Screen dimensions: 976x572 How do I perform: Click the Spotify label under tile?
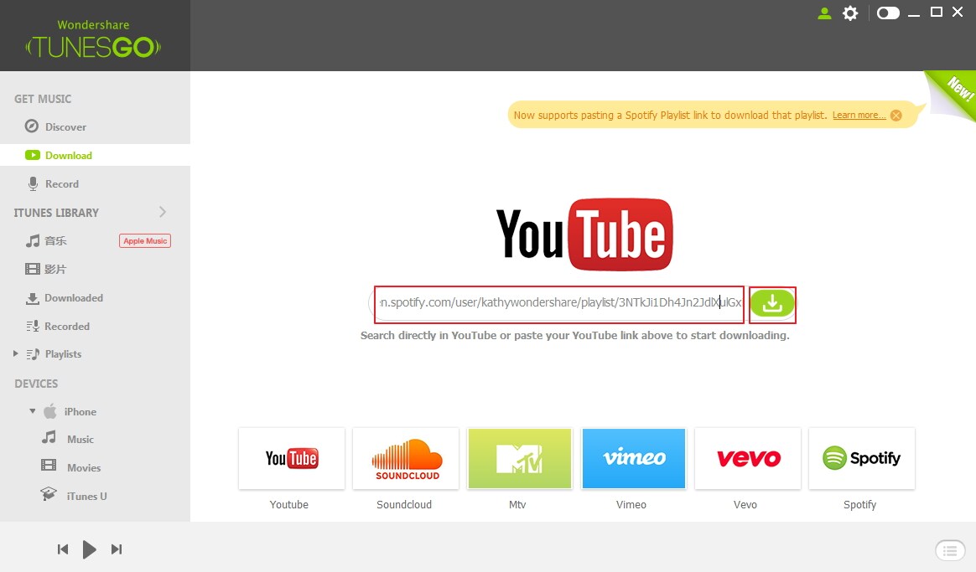859,505
